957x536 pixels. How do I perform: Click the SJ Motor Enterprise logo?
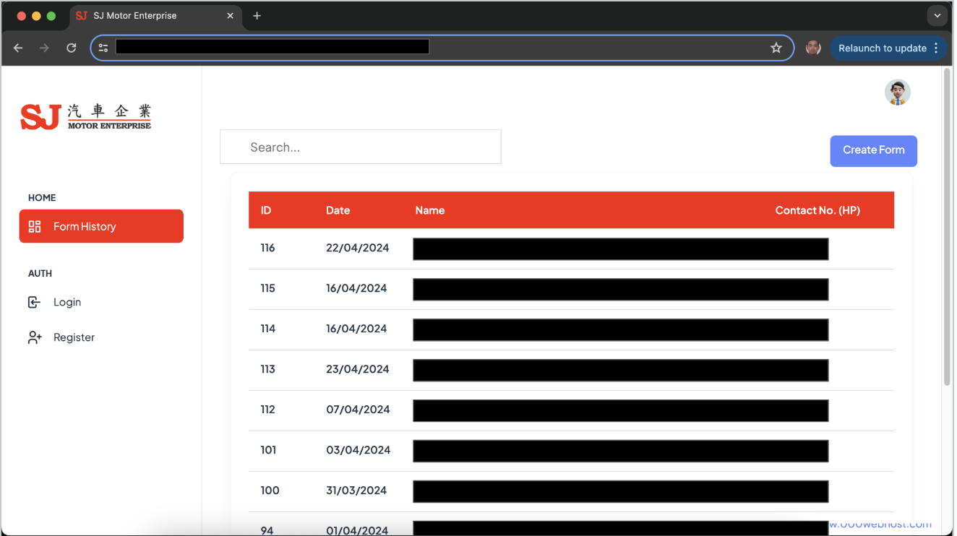point(86,116)
